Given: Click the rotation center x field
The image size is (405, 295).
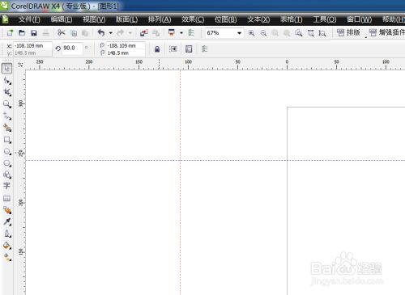Looking at the screenshot, I should [x=126, y=45].
